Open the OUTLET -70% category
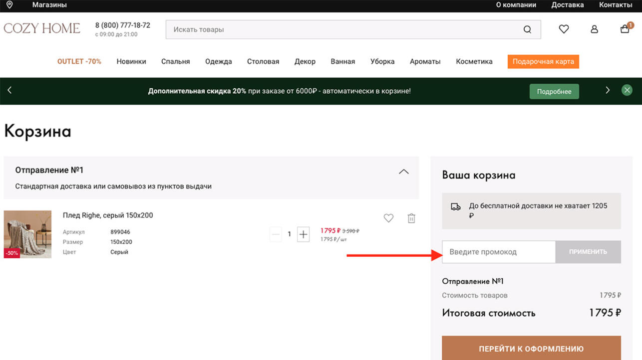 point(79,61)
